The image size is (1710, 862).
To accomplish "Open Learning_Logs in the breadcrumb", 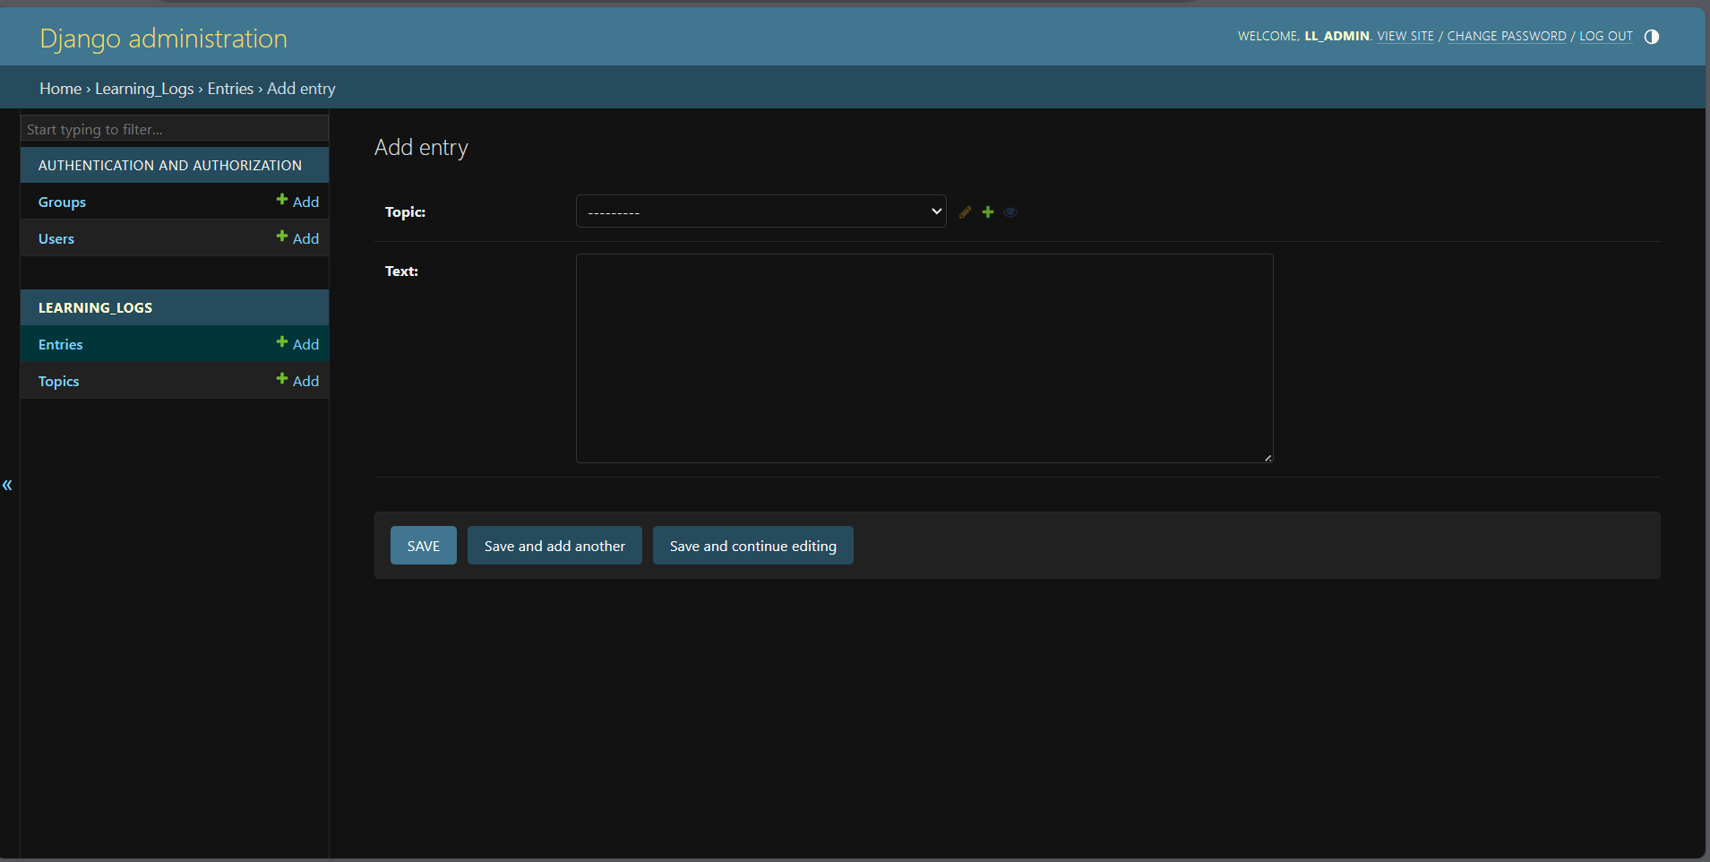I will 144,89.
